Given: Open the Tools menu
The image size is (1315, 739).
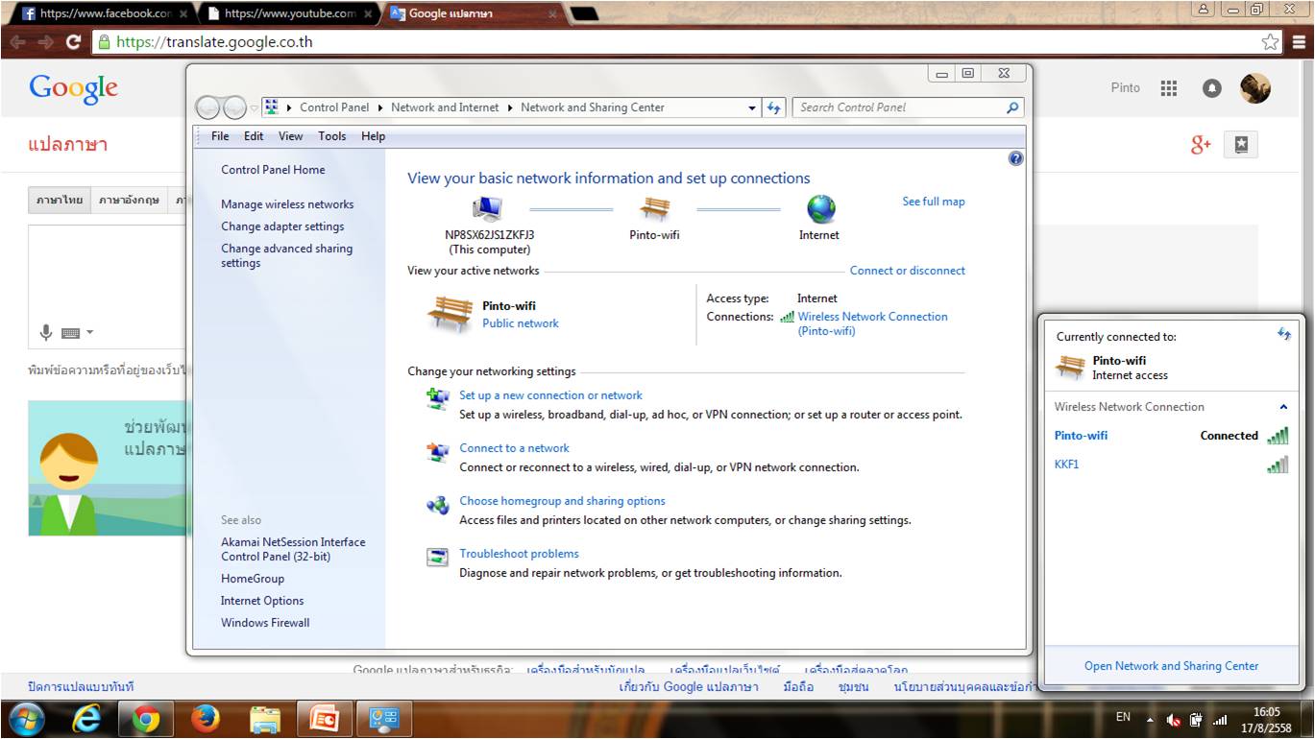Looking at the screenshot, I should click(331, 136).
